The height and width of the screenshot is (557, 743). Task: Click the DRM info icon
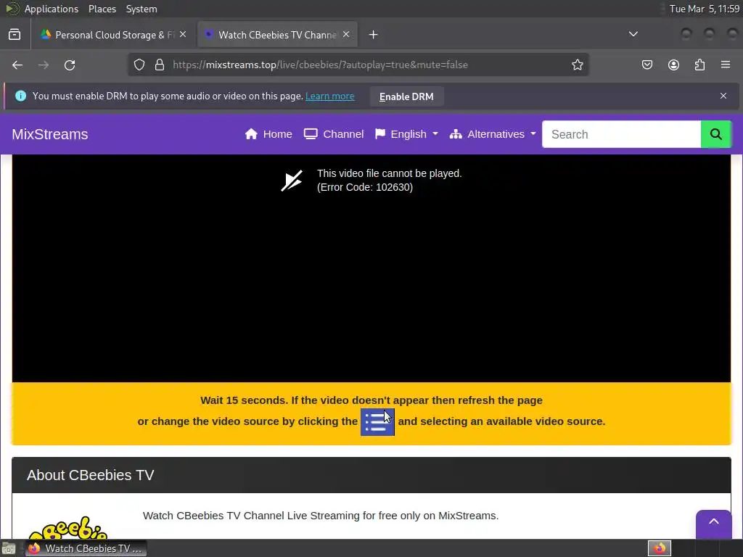point(20,96)
